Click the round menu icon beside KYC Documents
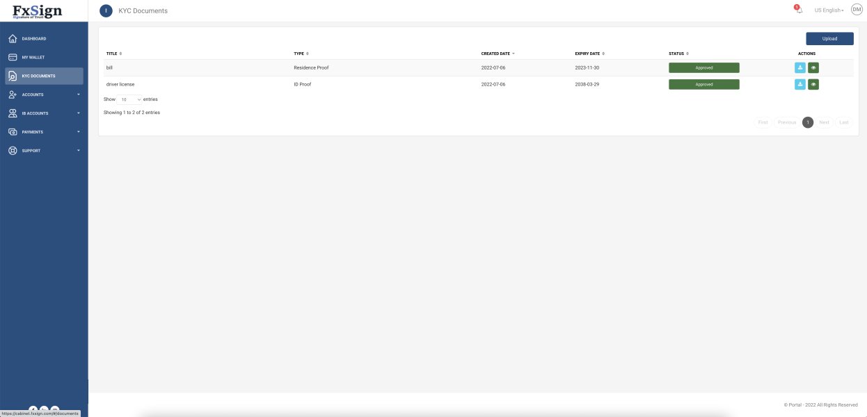Screen dimensions: 867x417 pos(106,10)
